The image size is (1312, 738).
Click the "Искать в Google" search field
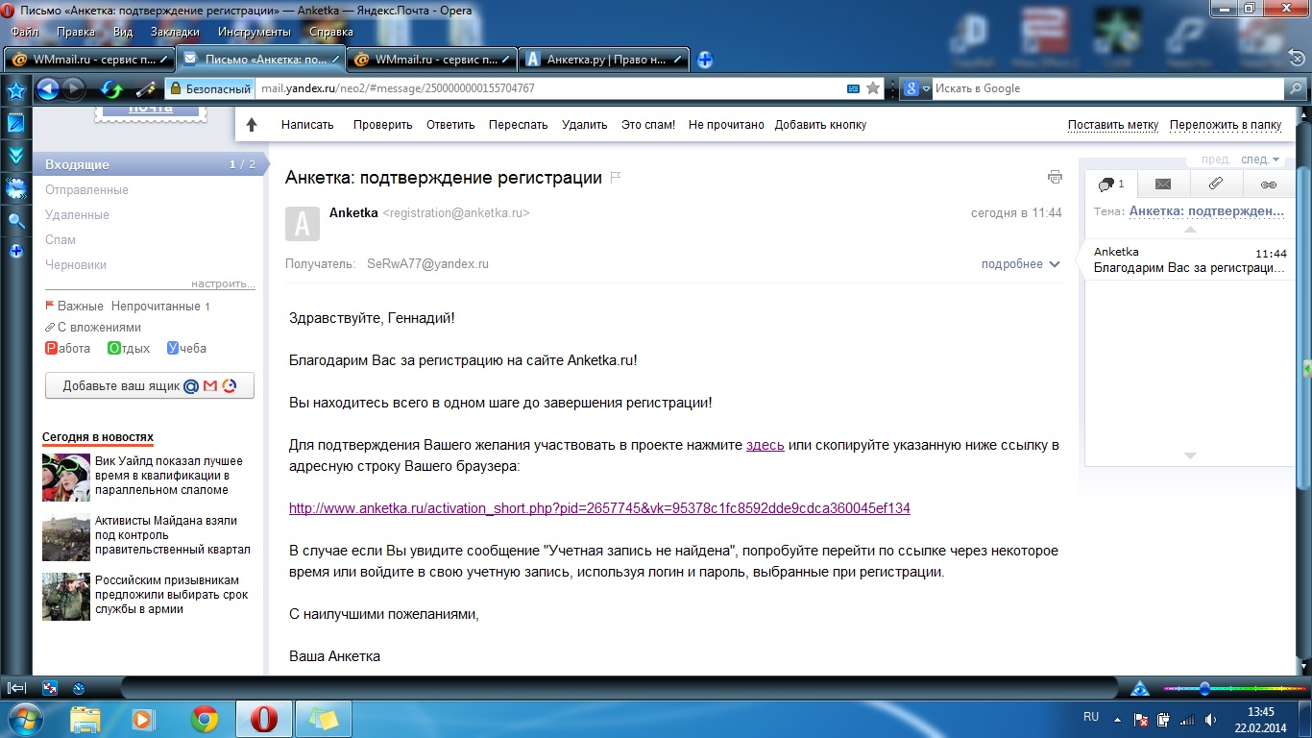pyautogui.click(x=1108, y=88)
